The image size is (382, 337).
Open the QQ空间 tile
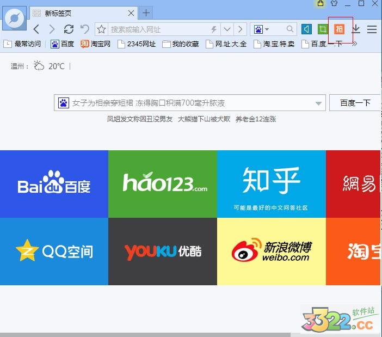(x=54, y=251)
